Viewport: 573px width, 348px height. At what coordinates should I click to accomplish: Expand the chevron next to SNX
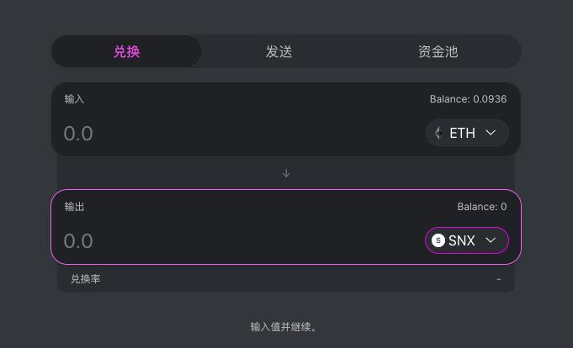click(491, 240)
